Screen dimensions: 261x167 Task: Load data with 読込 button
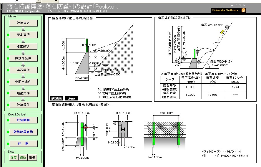click(23, 158)
